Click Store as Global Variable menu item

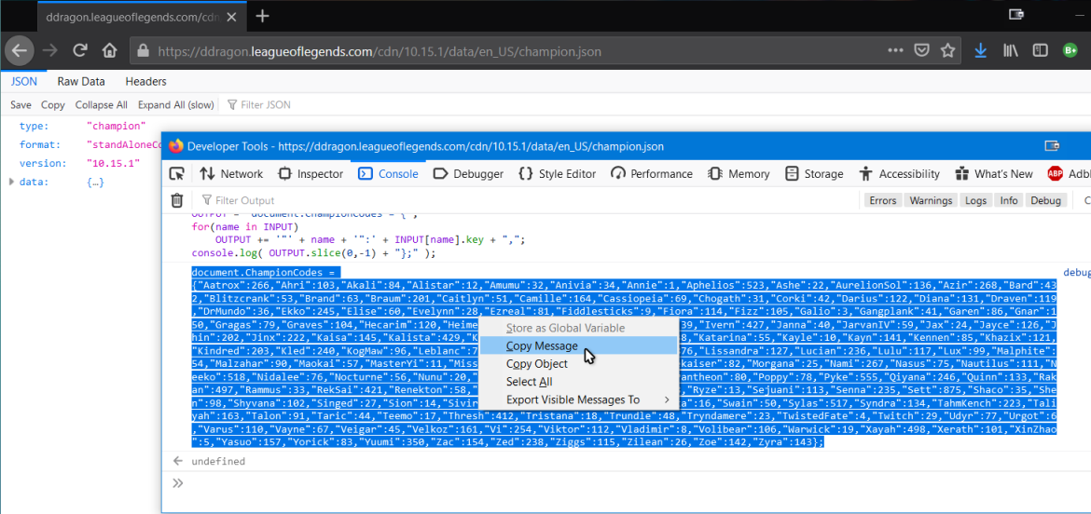pos(579,328)
